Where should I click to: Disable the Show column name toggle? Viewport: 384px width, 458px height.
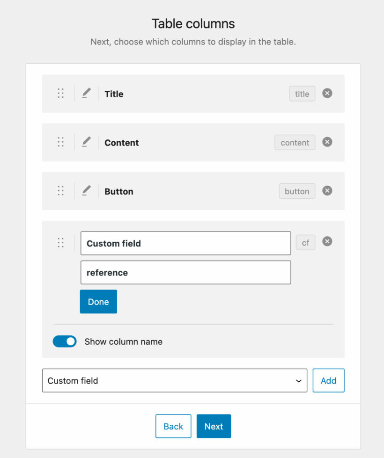click(65, 342)
